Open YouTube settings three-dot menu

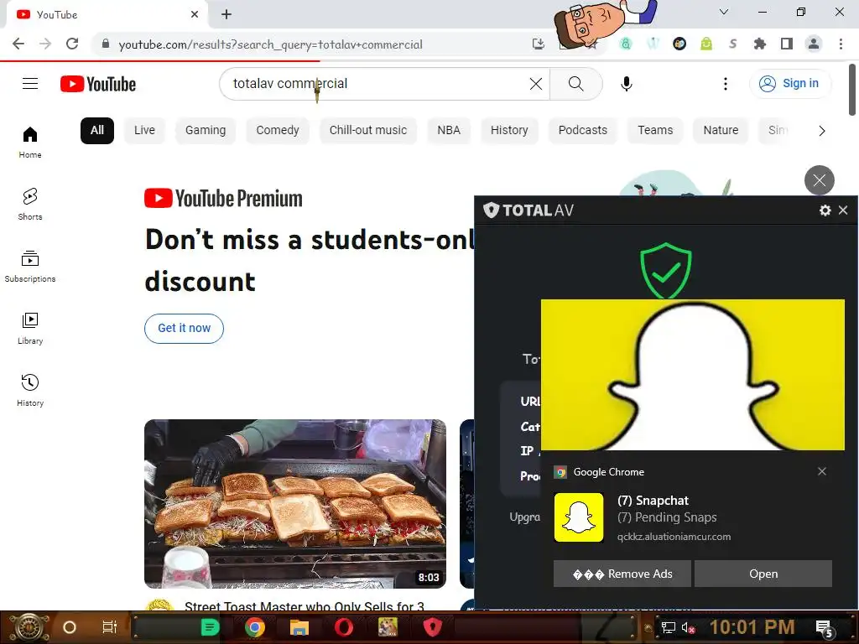pyautogui.click(x=726, y=84)
